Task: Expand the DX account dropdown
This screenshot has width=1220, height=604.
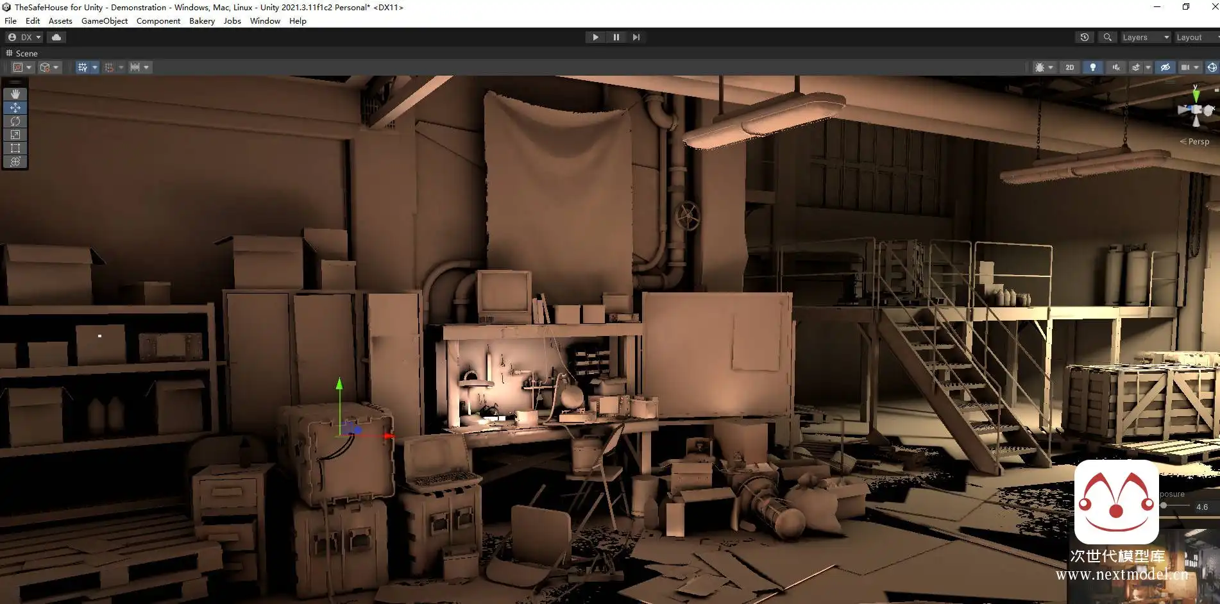Action: tap(24, 37)
